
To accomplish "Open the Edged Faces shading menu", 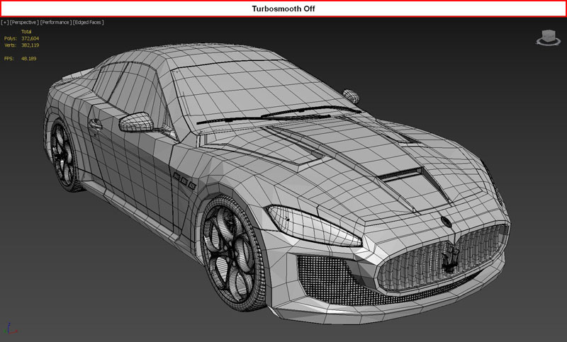I will tap(89, 22).
